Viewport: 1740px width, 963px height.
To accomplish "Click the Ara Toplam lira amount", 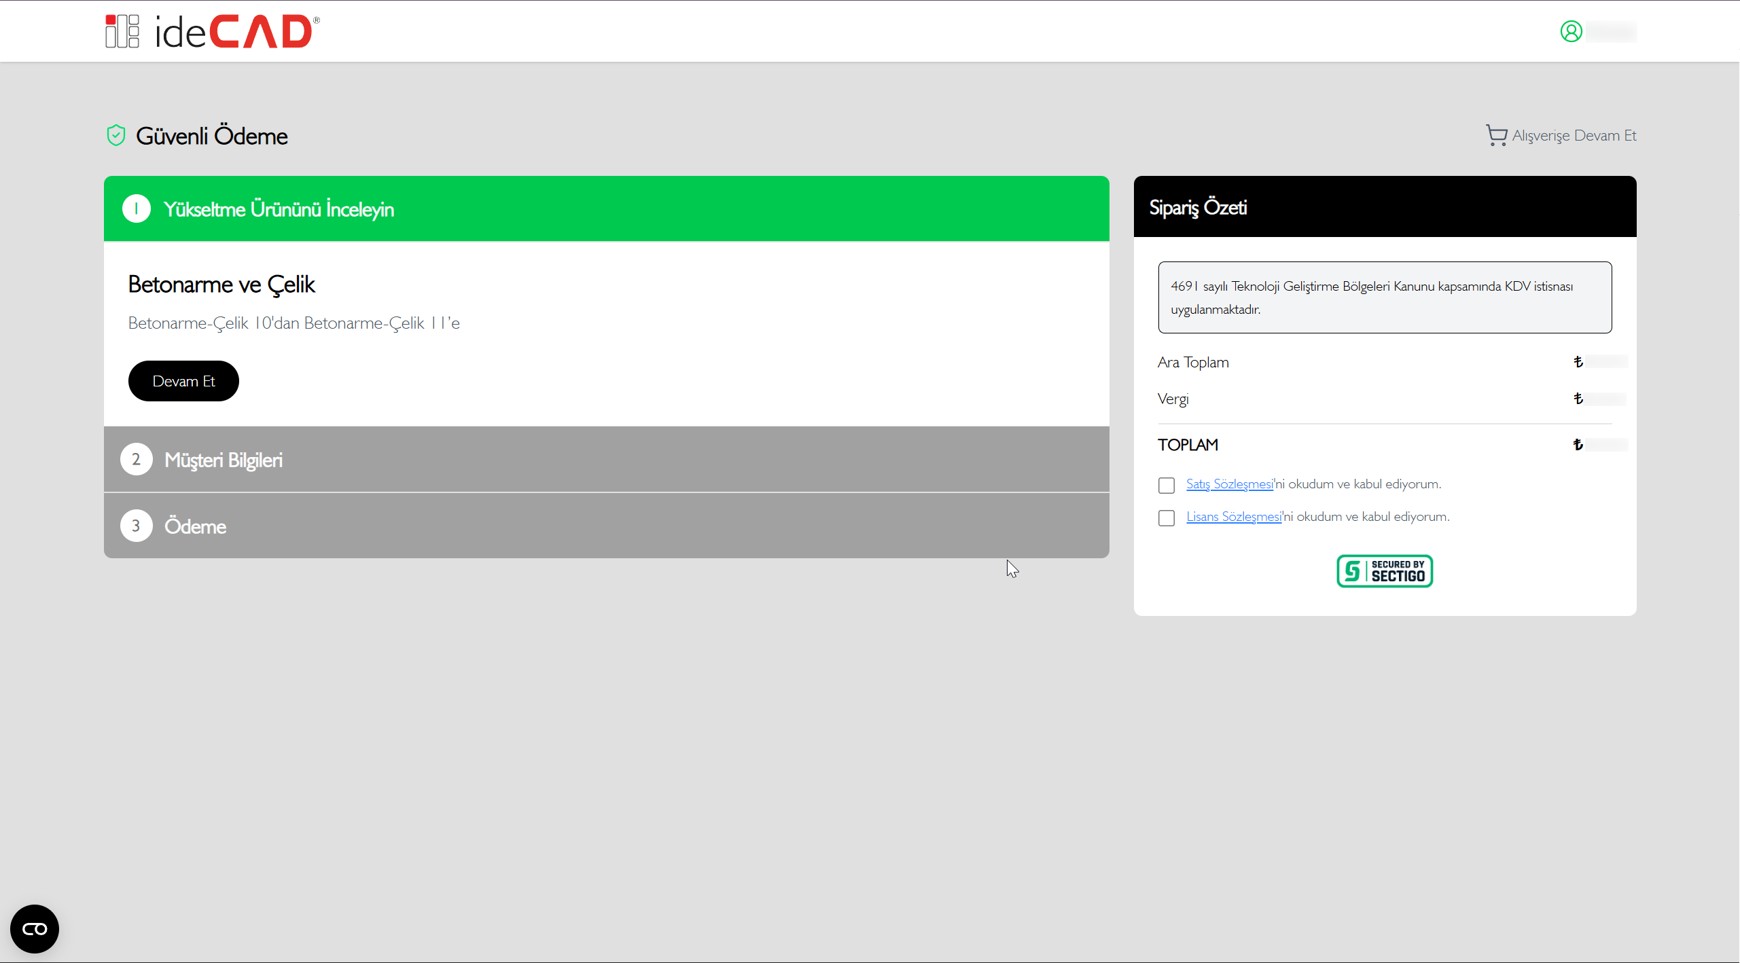I will coord(1601,362).
